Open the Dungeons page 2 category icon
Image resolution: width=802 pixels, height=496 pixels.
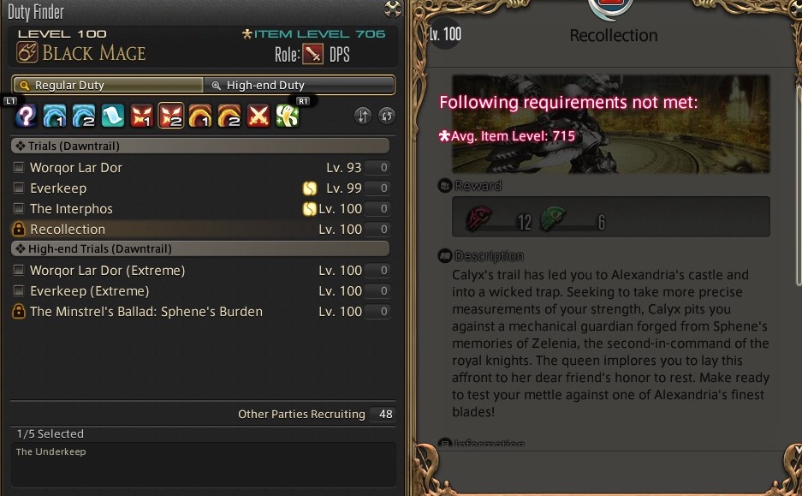84,116
